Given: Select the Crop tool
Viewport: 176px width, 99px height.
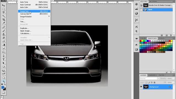Looking at the screenshot, I should (x=4, y=20).
